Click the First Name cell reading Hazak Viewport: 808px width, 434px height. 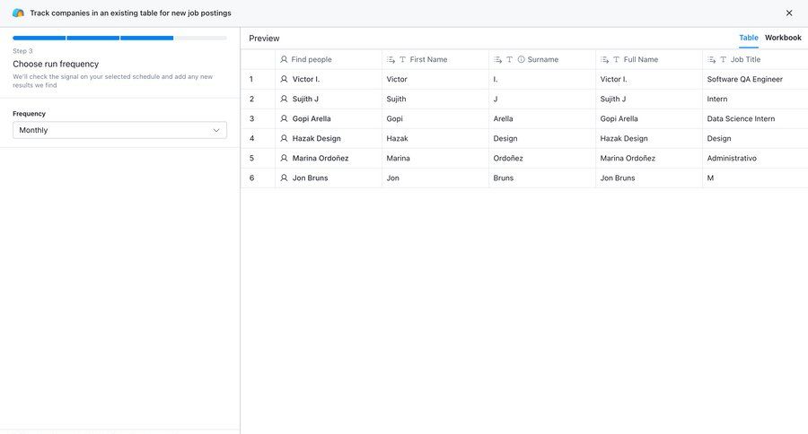(x=435, y=138)
